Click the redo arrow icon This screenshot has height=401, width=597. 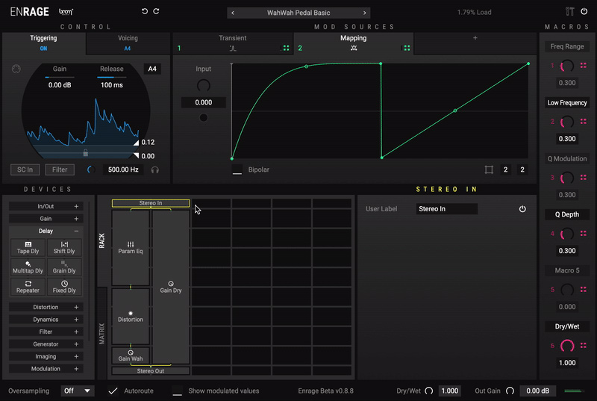[156, 12]
